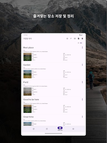This screenshot has width=107, height=143.
Task: Open overflow menu for Garden
Action: [82, 65]
